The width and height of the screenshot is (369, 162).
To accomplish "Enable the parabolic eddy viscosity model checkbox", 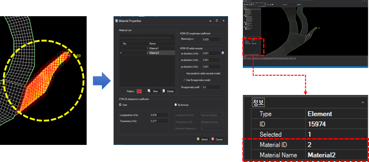I will [x=184, y=73].
